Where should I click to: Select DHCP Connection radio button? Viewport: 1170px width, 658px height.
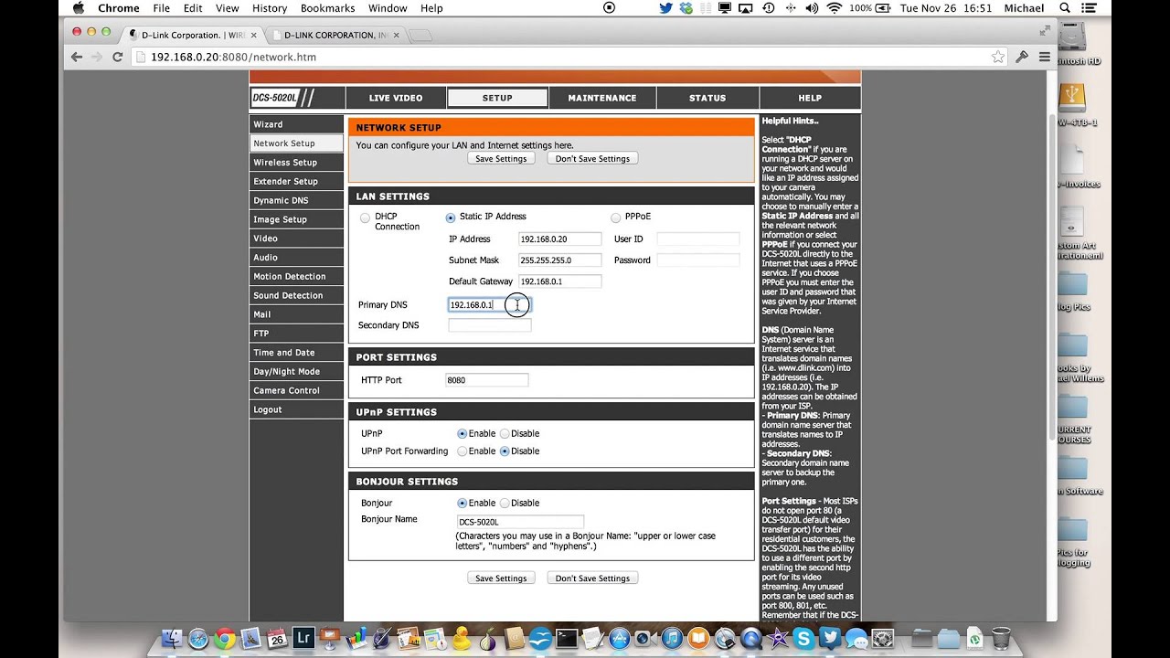pos(365,218)
